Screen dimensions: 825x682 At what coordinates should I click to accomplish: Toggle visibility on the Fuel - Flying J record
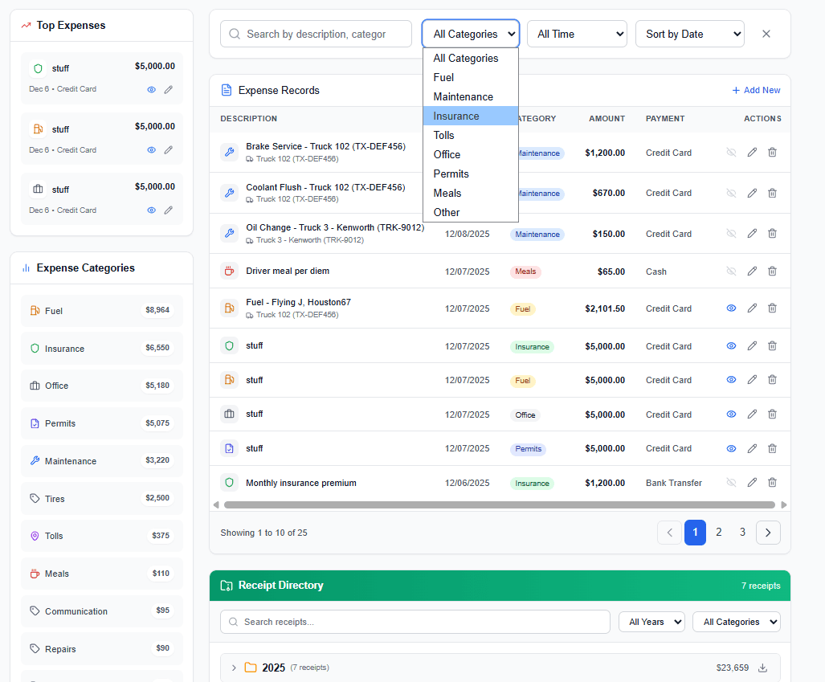pyautogui.click(x=732, y=308)
